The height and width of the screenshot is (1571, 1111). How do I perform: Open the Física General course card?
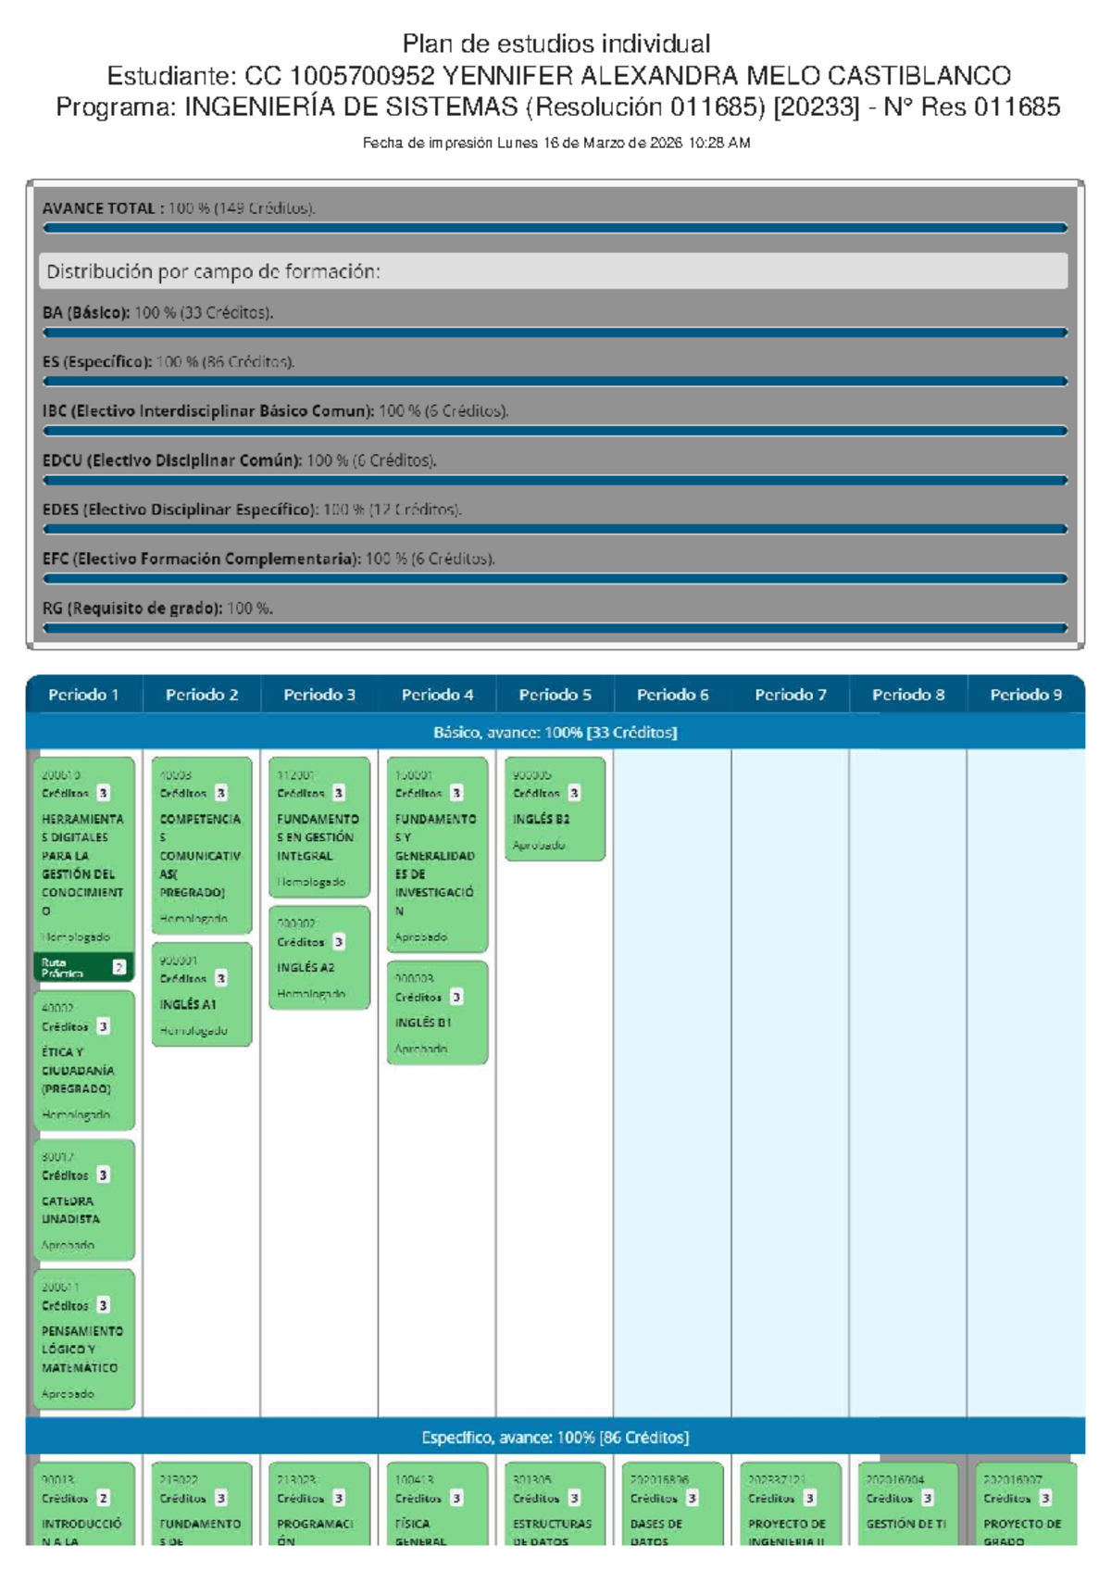(x=437, y=1504)
